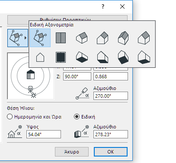Select the side elevation house outline icon
176x163 pixels.
click(x=40, y=57)
